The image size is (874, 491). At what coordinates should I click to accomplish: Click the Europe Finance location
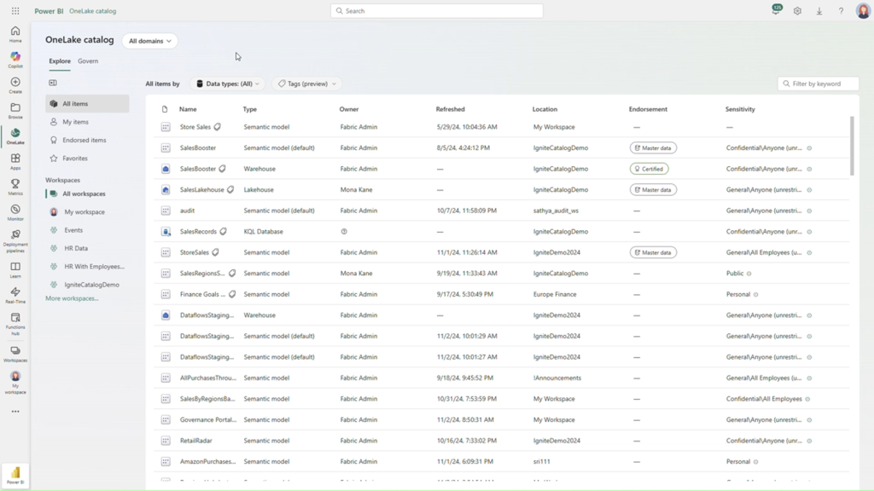coord(555,294)
